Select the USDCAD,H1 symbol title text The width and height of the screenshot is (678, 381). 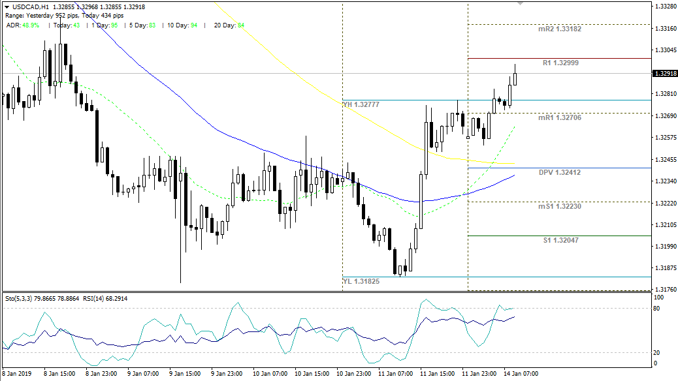30,7
